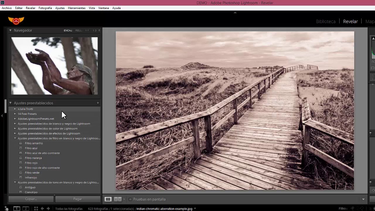Click the hand icon at filmstrip bar start

[x=6, y=208]
